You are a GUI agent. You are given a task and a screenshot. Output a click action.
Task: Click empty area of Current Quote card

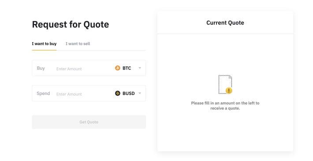click(225, 132)
